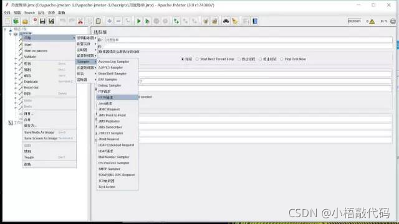
Task: Expand the 逻辑控制器 submenu entry
Action: click(x=87, y=38)
